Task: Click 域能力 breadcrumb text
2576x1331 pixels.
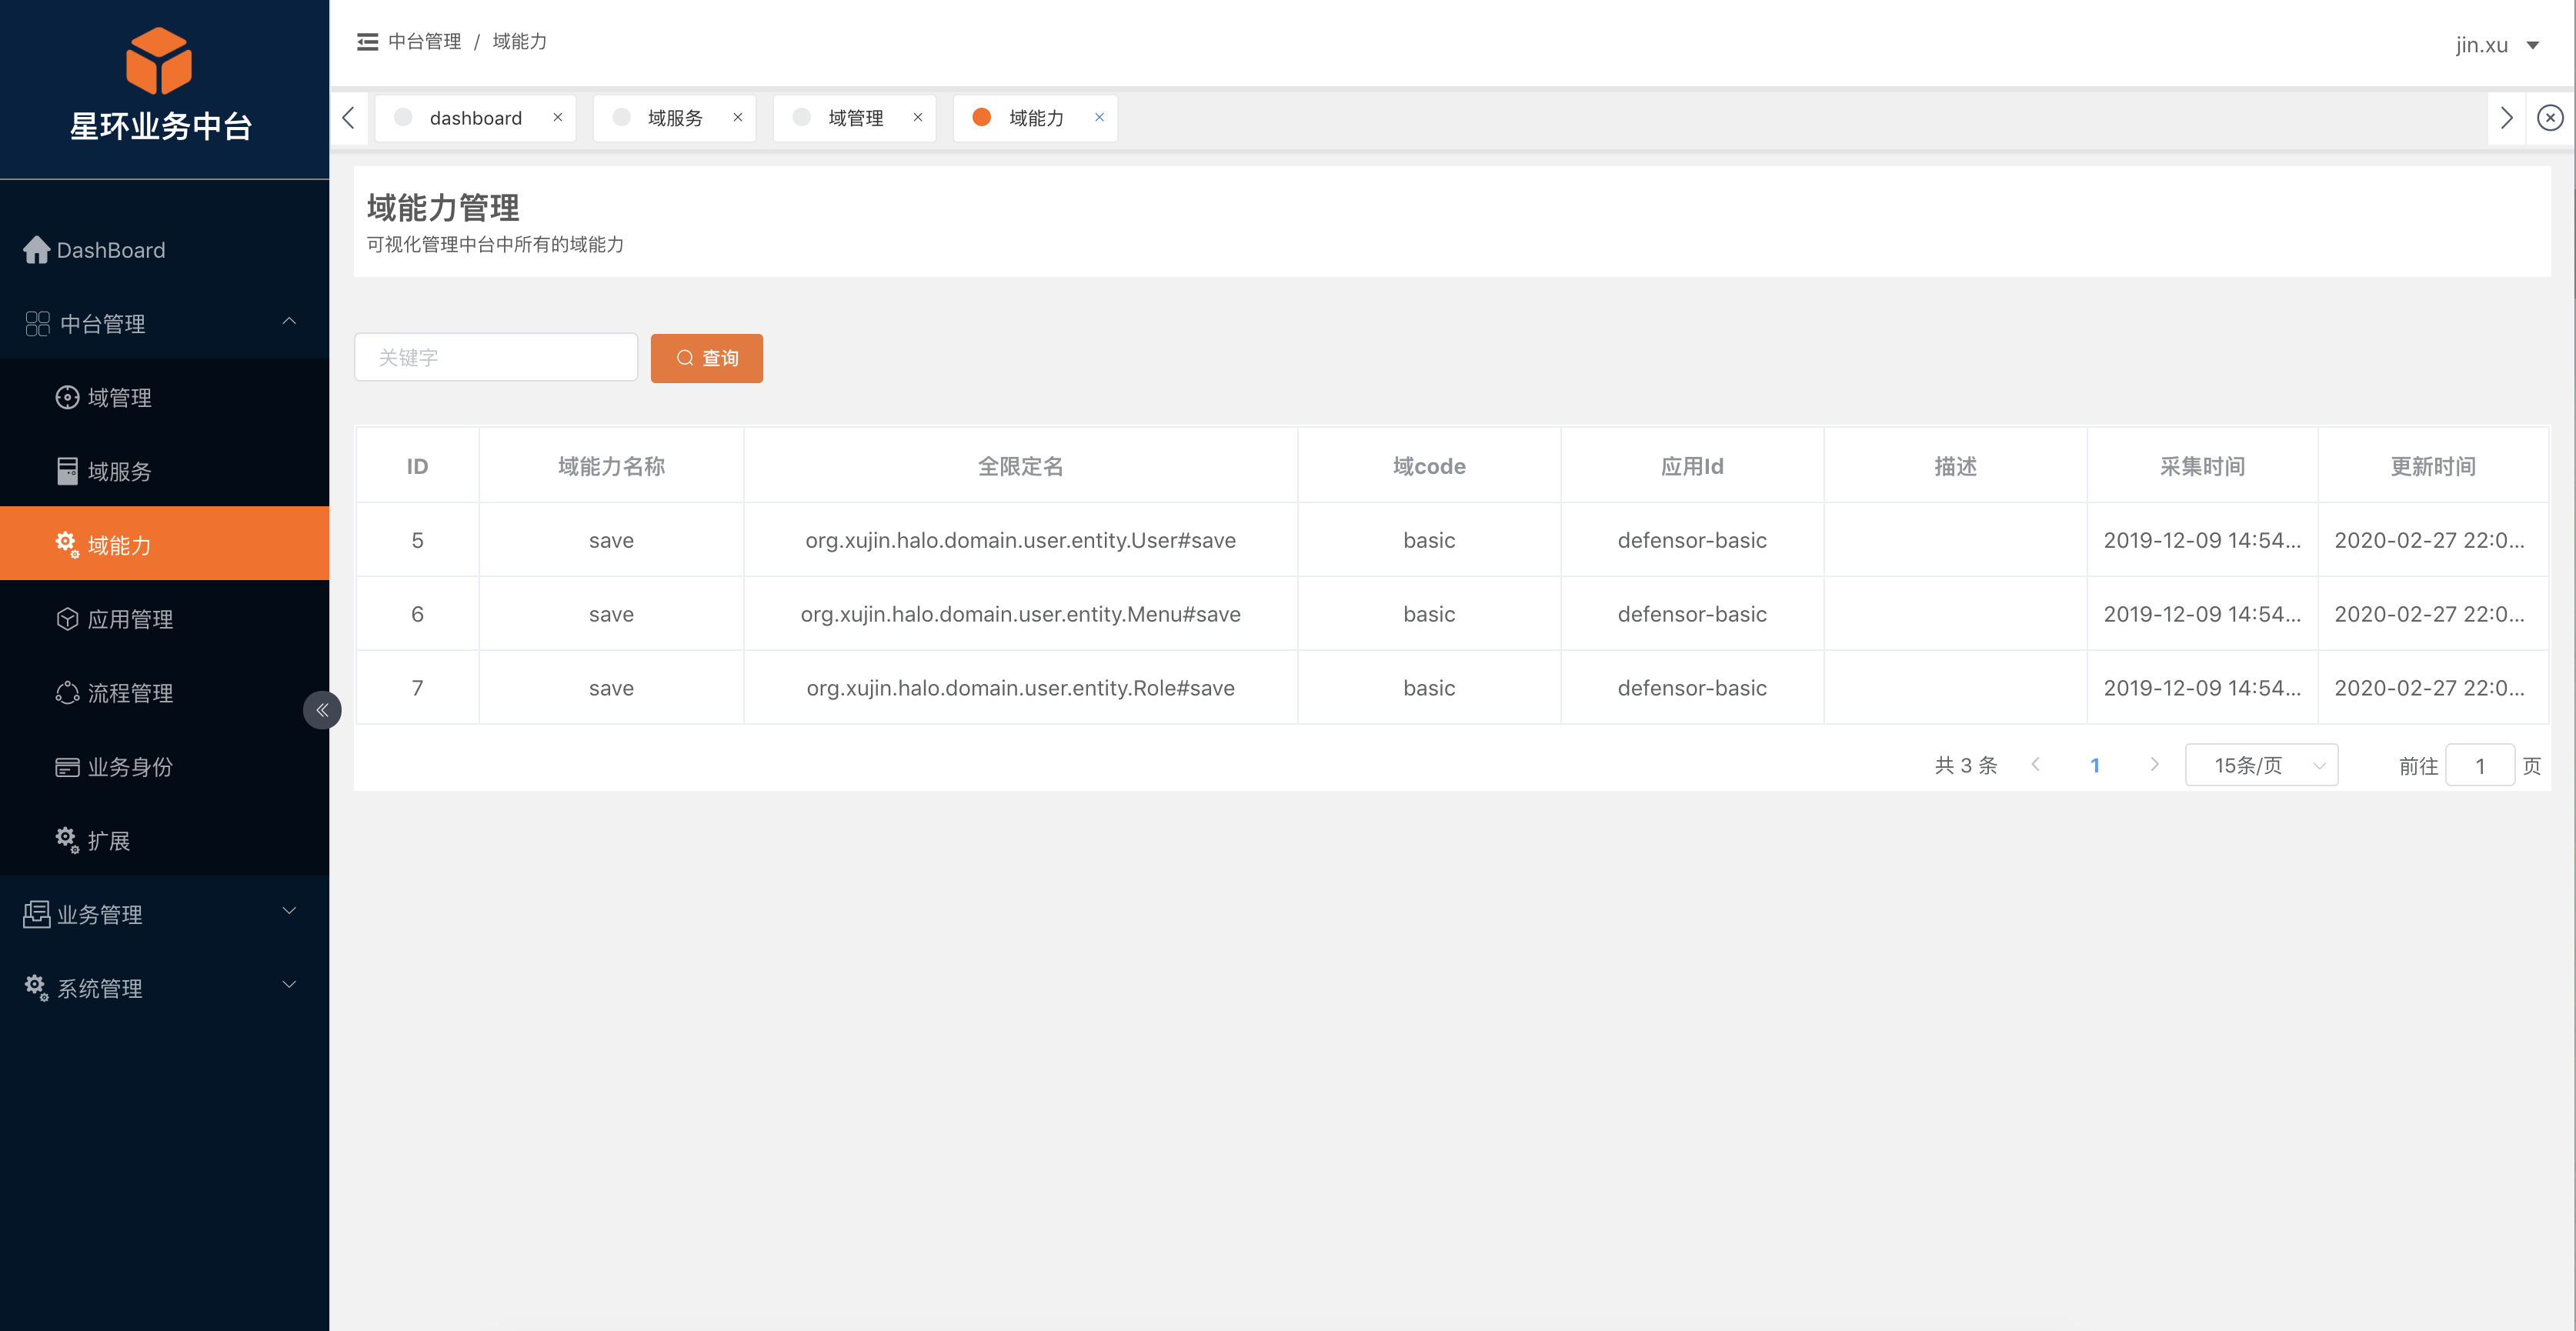Action: (519, 42)
